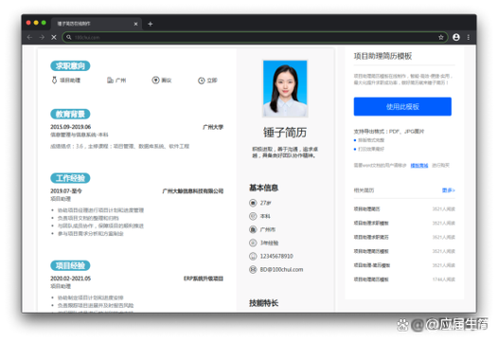Image resolution: width=498 pixels, height=342 pixels.
Task: Click the date range 2020.02-2021.05
Action: (70, 279)
